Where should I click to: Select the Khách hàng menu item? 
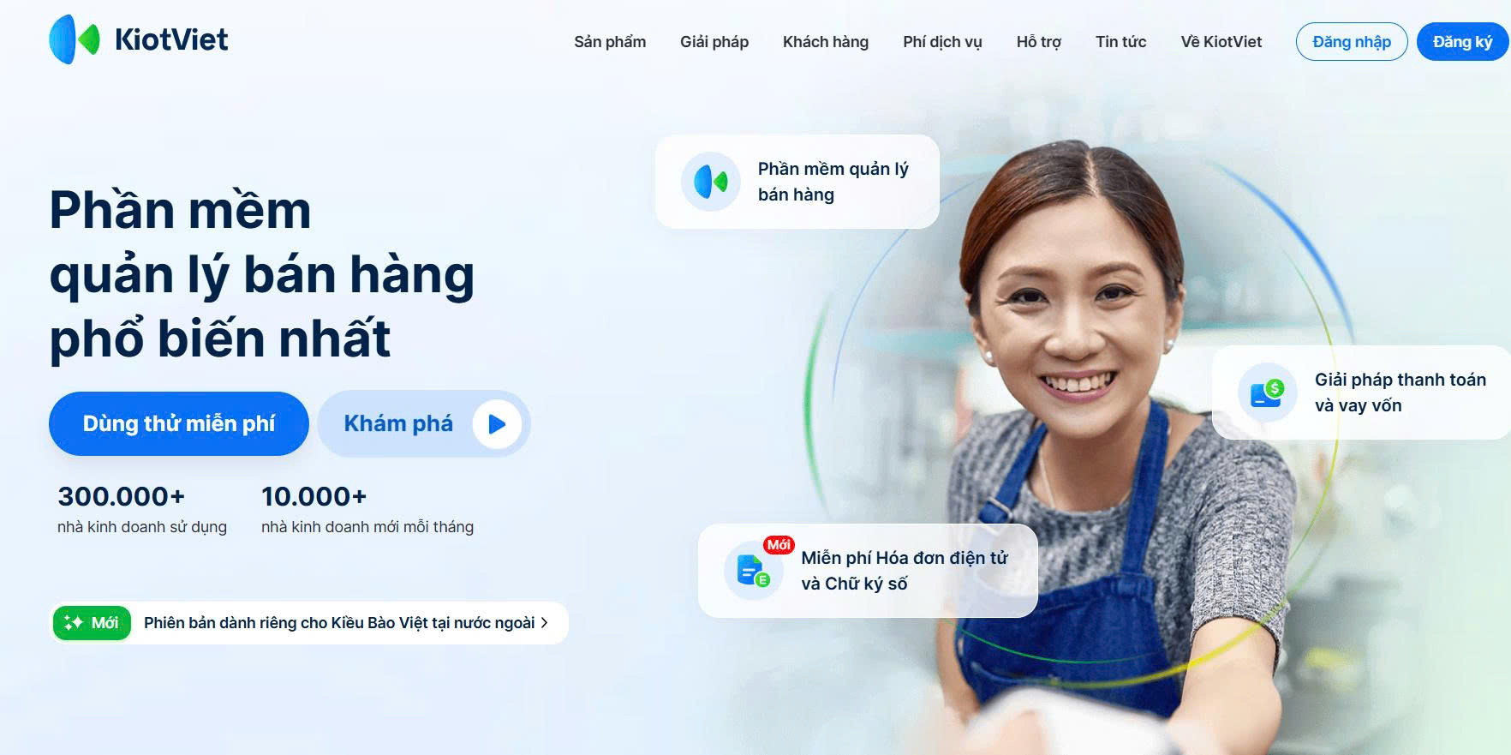click(x=826, y=42)
